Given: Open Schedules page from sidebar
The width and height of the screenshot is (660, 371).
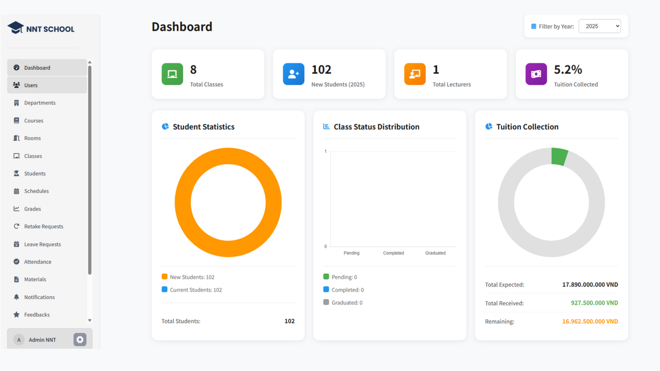Looking at the screenshot, I should tap(36, 191).
